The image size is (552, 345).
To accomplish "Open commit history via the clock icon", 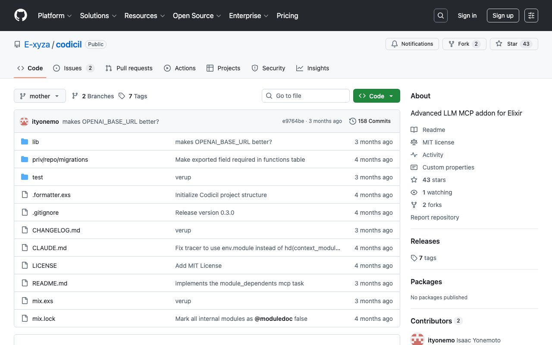I will (352, 121).
